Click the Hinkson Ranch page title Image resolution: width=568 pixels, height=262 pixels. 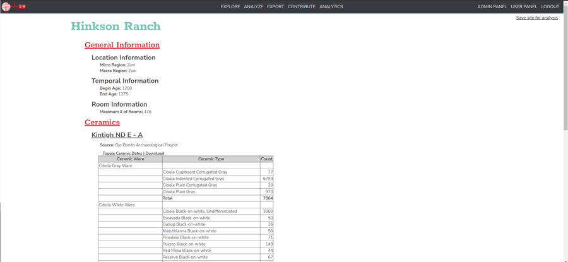[115, 27]
